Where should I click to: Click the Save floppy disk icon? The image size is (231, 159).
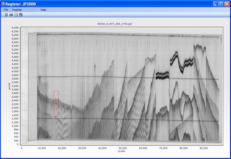(21, 14)
